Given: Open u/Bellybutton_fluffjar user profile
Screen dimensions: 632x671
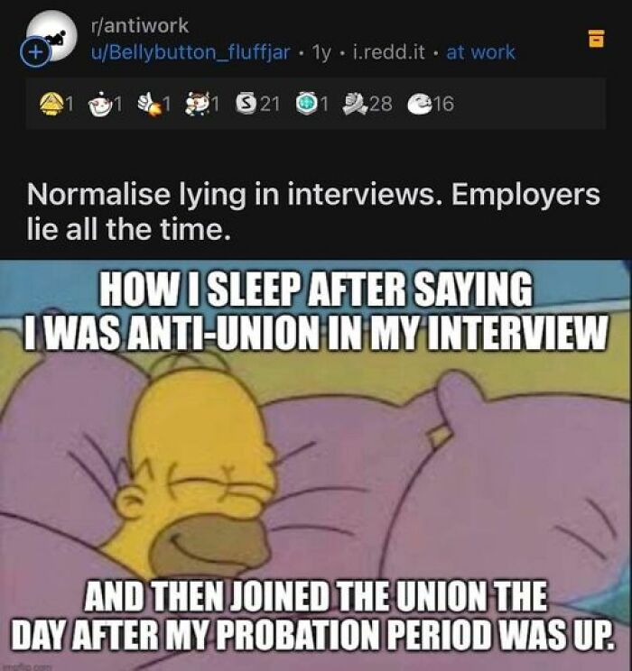Looking at the screenshot, I should point(191,52).
